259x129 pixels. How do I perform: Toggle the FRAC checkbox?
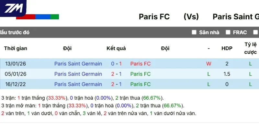click(228, 32)
